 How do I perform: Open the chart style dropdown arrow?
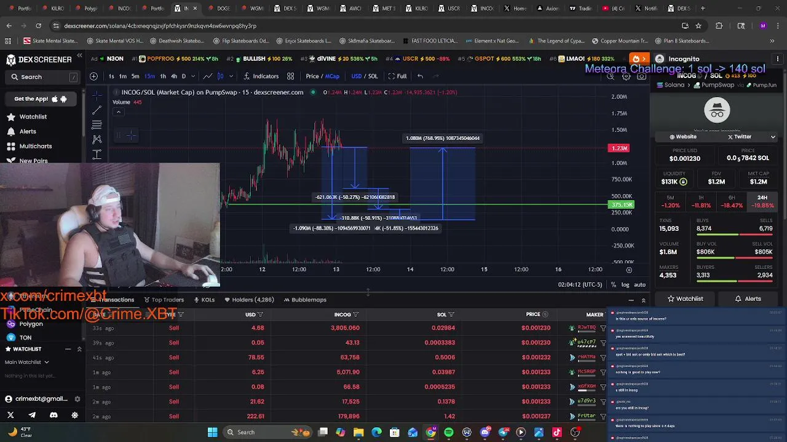coord(231,76)
